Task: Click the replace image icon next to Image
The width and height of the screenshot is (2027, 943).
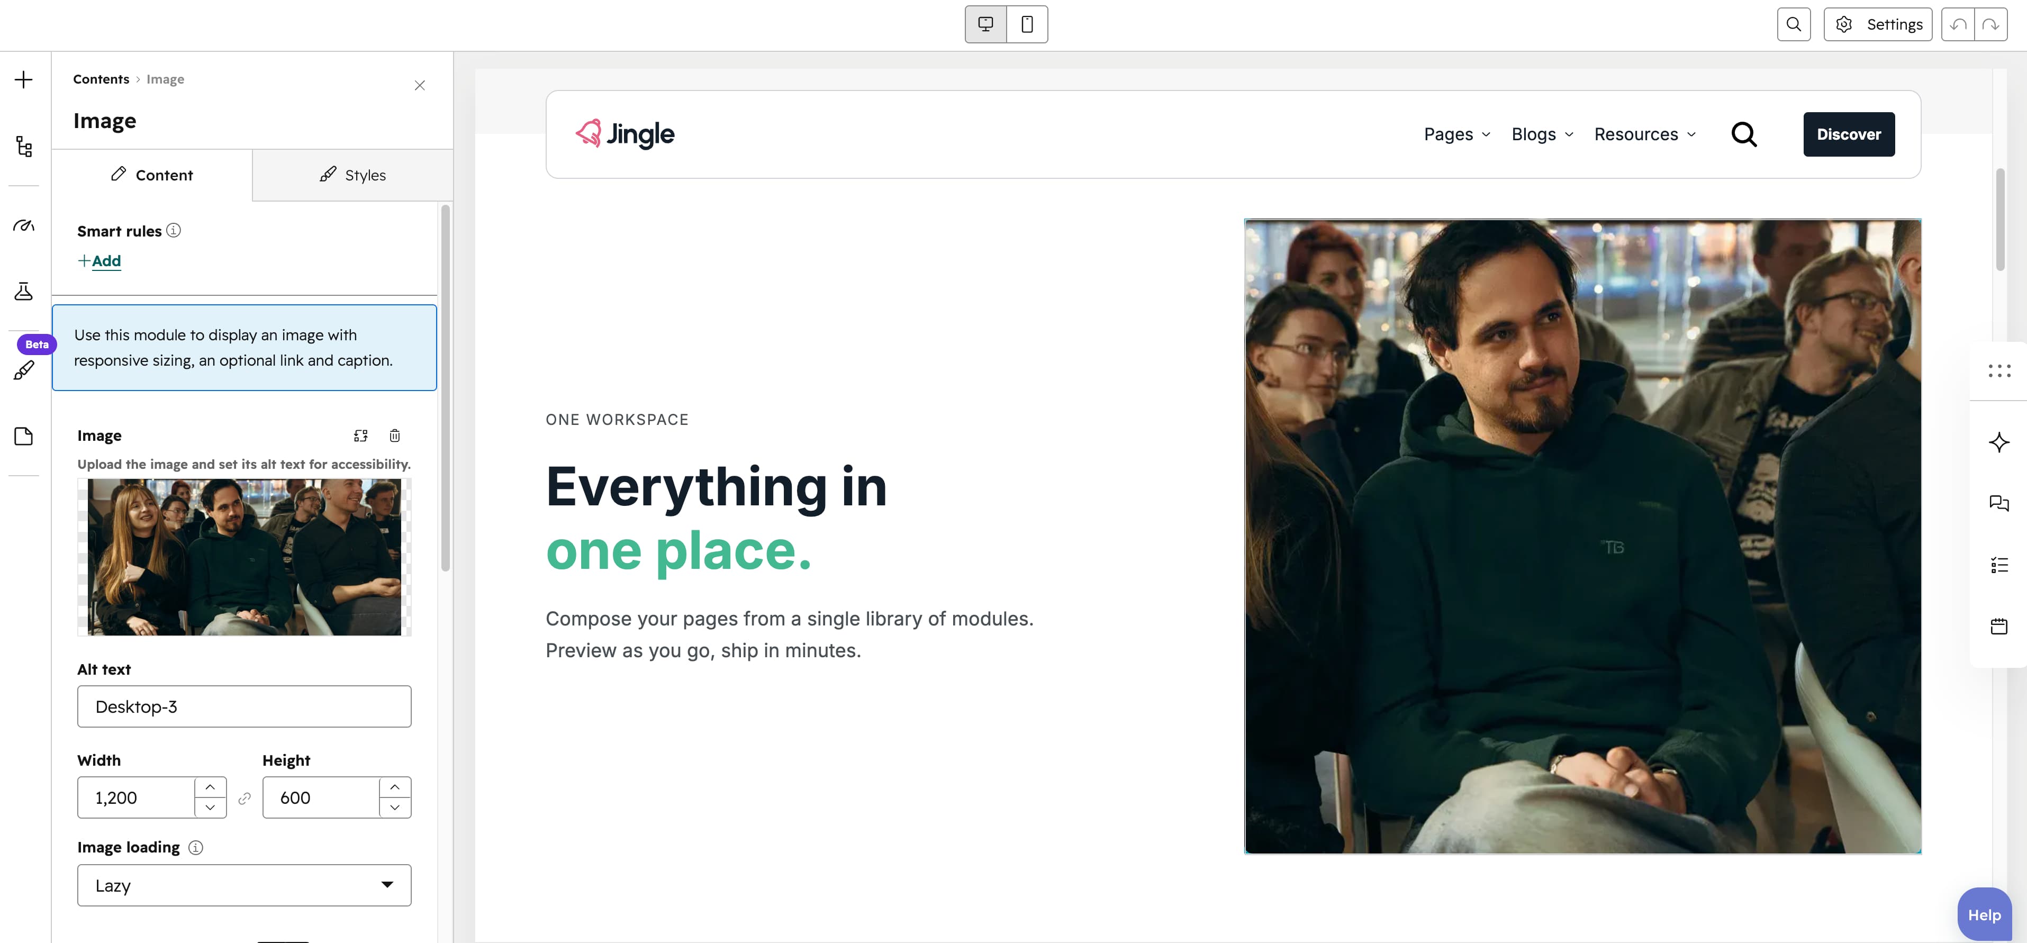Action: tap(360, 436)
